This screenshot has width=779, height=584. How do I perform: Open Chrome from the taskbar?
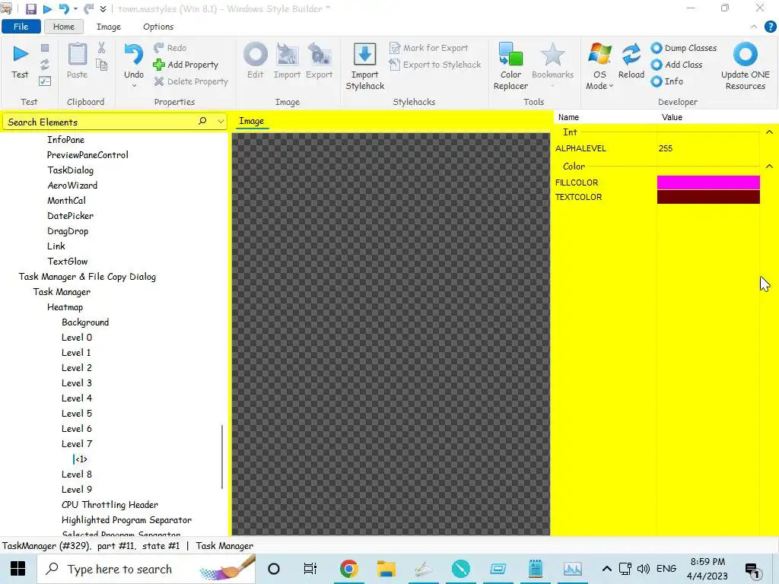pyautogui.click(x=348, y=569)
